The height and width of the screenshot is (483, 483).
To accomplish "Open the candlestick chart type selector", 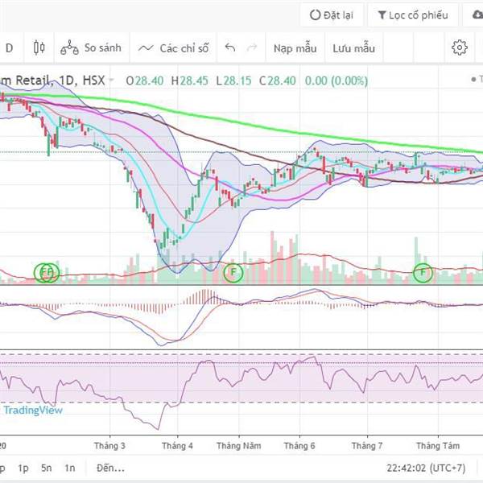I will tap(39, 47).
